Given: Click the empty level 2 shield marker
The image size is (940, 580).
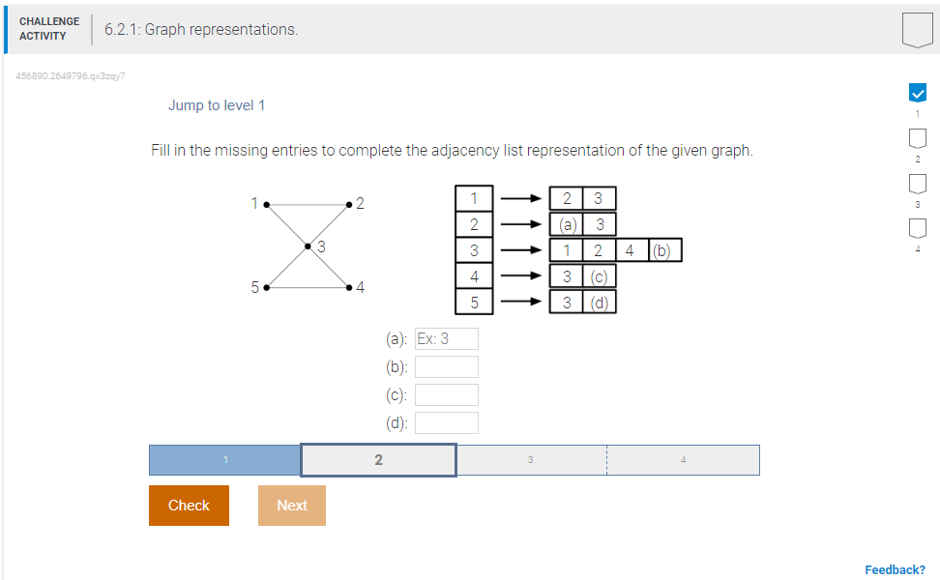Looking at the screenshot, I should [x=917, y=138].
